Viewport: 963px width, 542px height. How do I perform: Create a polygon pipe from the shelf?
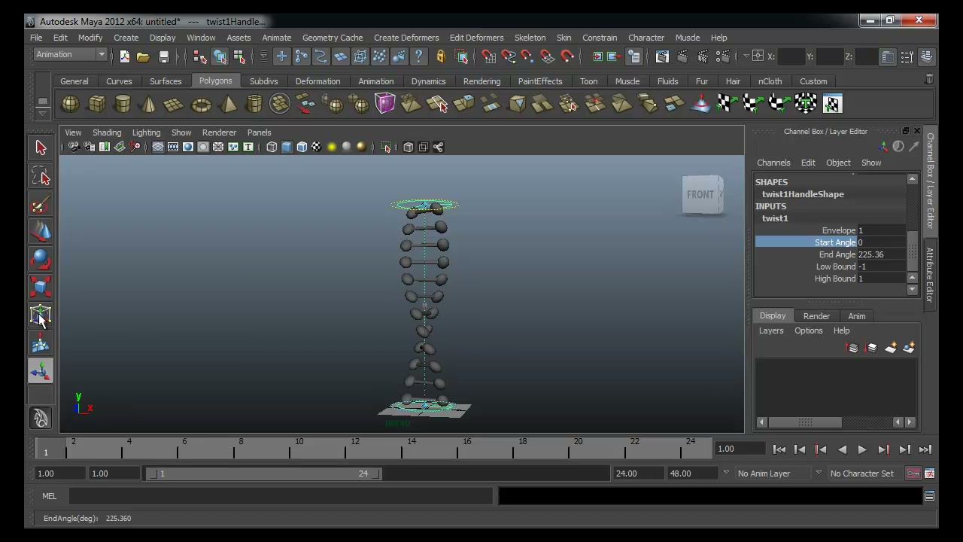[254, 104]
